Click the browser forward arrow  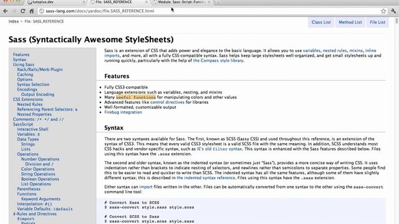(x=14, y=11)
